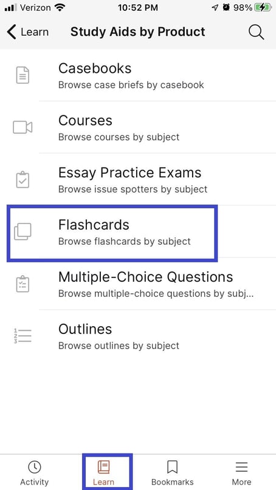Tap the Flashcards stacked cards icon

coord(22,231)
